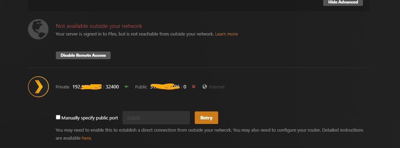Image resolution: width=400 pixels, height=148 pixels.
Task: Click the red Not available status heading
Action: pos(99,26)
